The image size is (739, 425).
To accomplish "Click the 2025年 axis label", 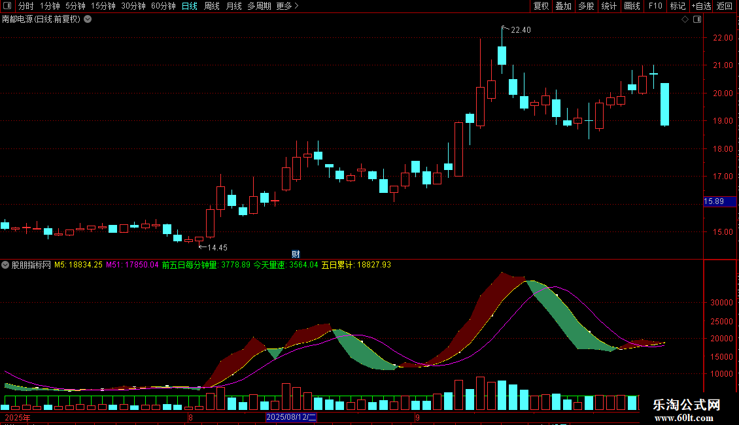I will tap(18, 417).
